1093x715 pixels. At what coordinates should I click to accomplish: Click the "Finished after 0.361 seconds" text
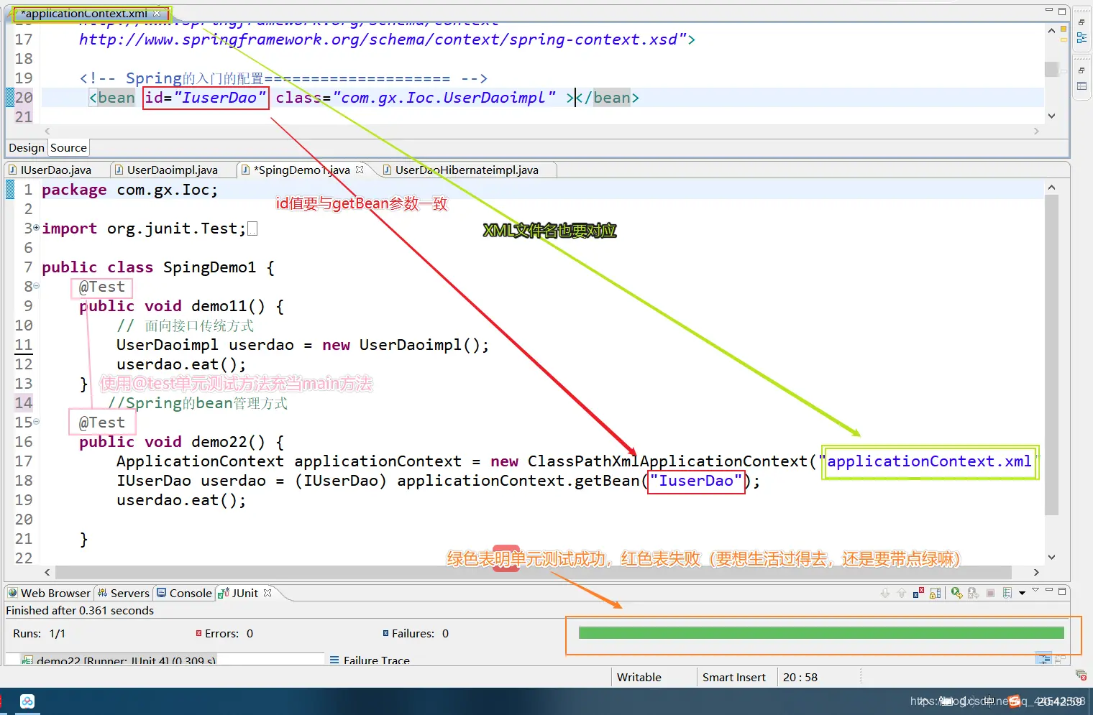pos(80,610)
